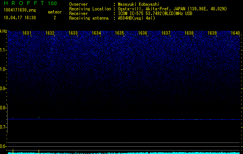This screenshot has width=243, height=154.
Task: Click the 1631 time axis marker
Action: coord(27,33)
